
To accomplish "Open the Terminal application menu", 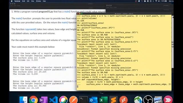I will click(17, 1).
